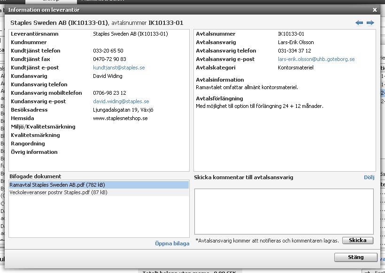385x273 pixels.
Task: Click Leverantörsnamn value Staples Sweden AB
Action: click(131, 34)
